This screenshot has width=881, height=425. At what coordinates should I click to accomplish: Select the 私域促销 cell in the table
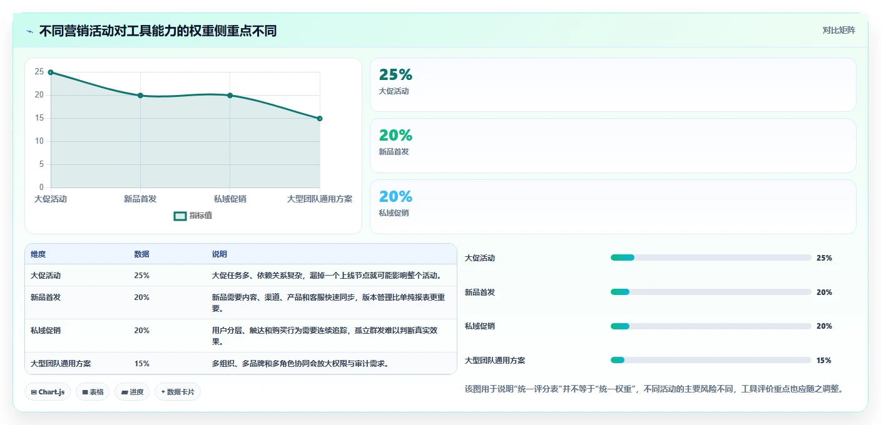pyautogui.click(x=46, y=331)
